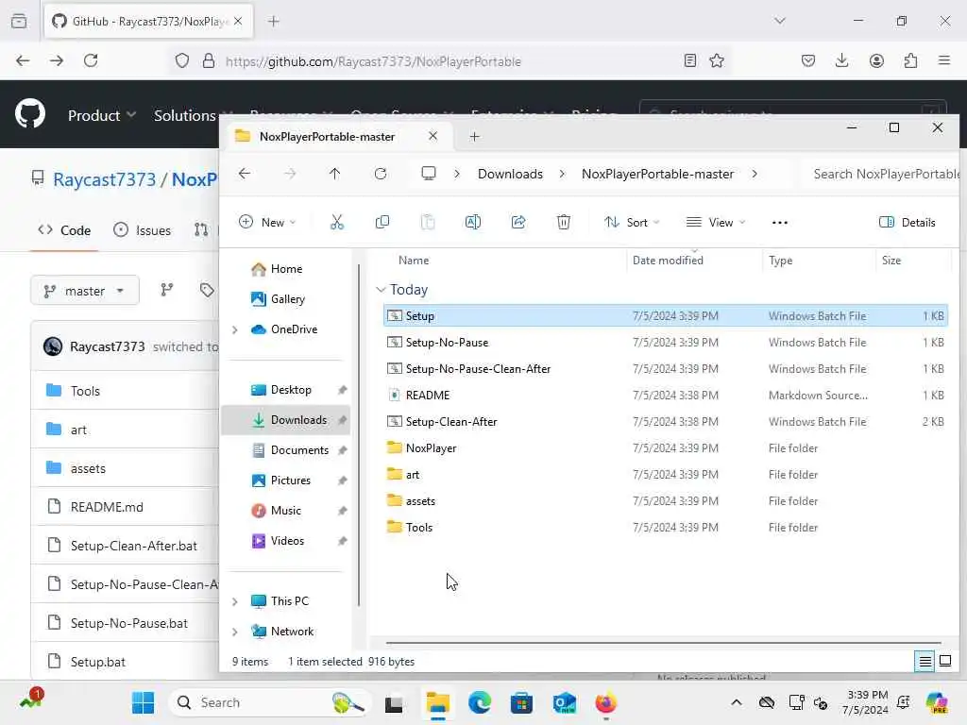Open Firefox downloads panel

pyautogui.click(x=841, y=60)
